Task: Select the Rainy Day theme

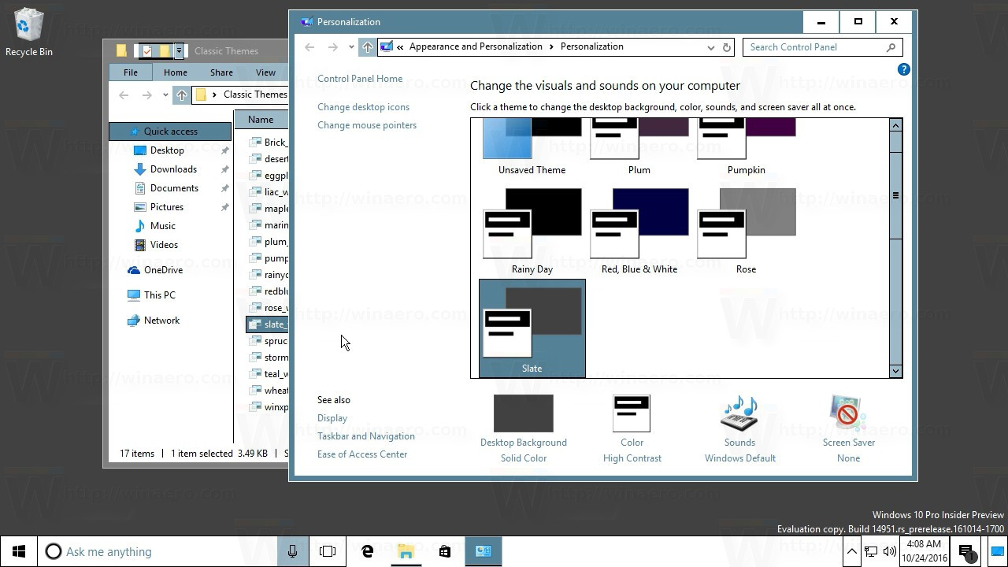Action: [532, 232]
